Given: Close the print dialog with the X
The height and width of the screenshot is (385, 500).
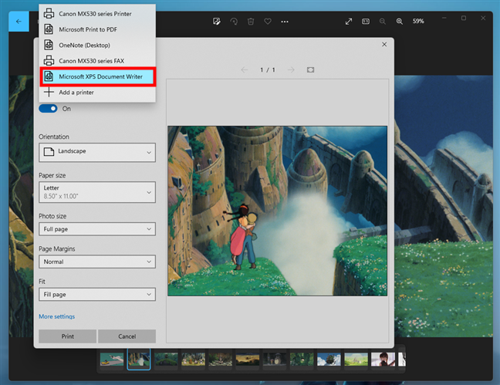Looking at the screenshot, I should click(x=384, y=44).
